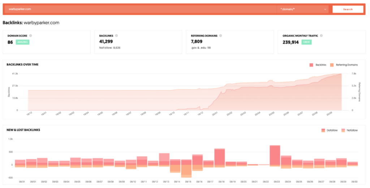Click the Search button
This screenshot has height=188, width=370.
pos(348,9)
